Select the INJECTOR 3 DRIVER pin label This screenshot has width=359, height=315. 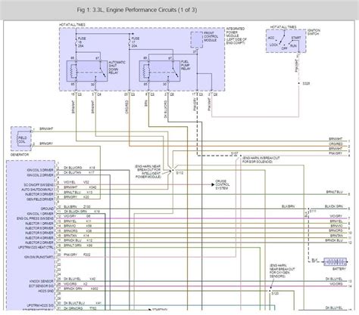point(39,194)
